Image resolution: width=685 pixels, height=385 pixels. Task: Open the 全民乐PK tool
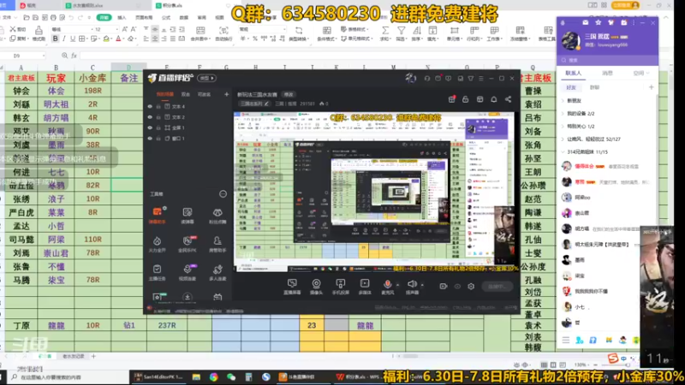[188, 244]
